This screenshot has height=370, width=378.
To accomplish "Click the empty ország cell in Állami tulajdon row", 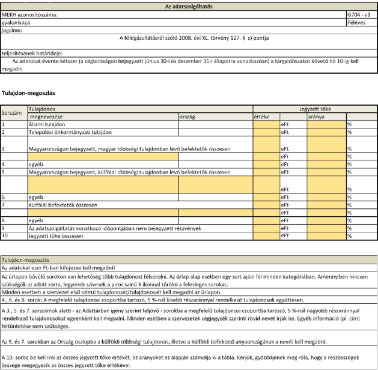I will [216, 124].
